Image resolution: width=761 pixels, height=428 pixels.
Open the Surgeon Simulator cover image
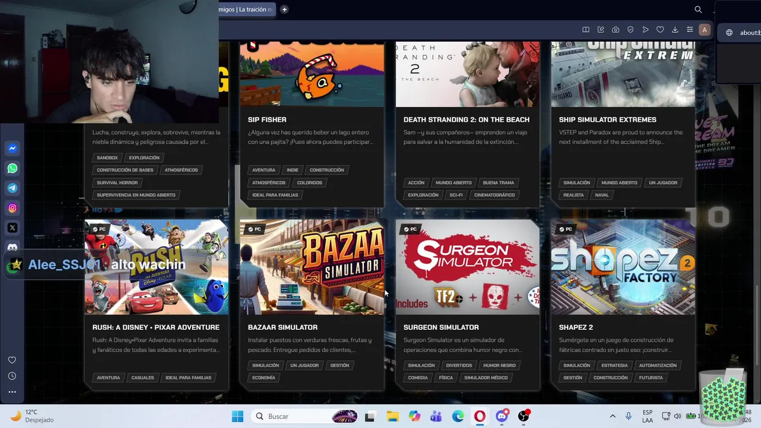click(x=468, y=267)
